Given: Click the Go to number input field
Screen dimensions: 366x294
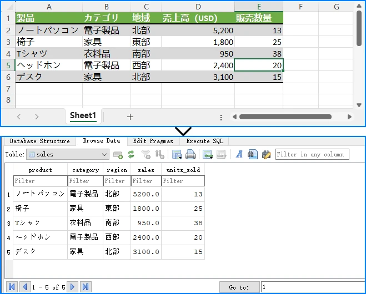Looking at the screenshot, I should click(x=313, y=287).
